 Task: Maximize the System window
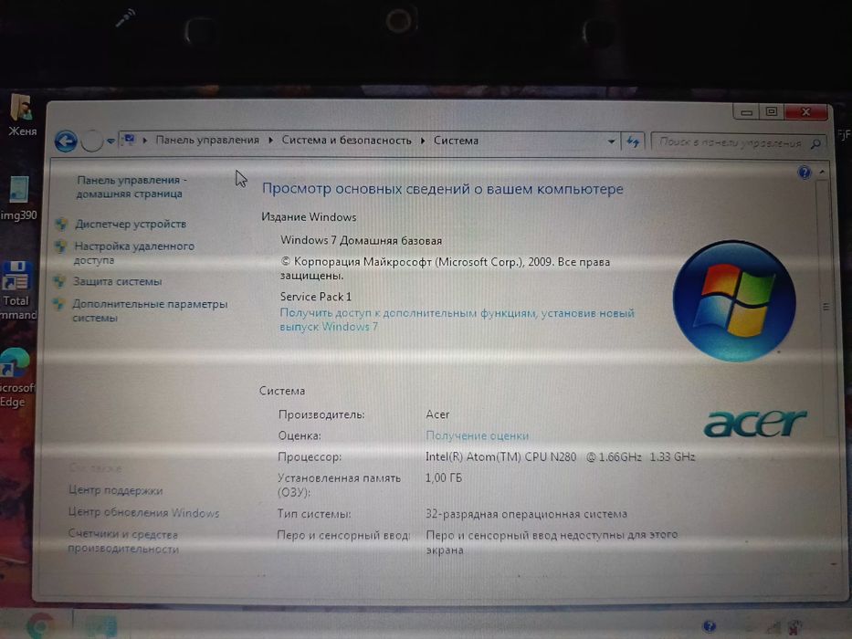coord(772,111)
